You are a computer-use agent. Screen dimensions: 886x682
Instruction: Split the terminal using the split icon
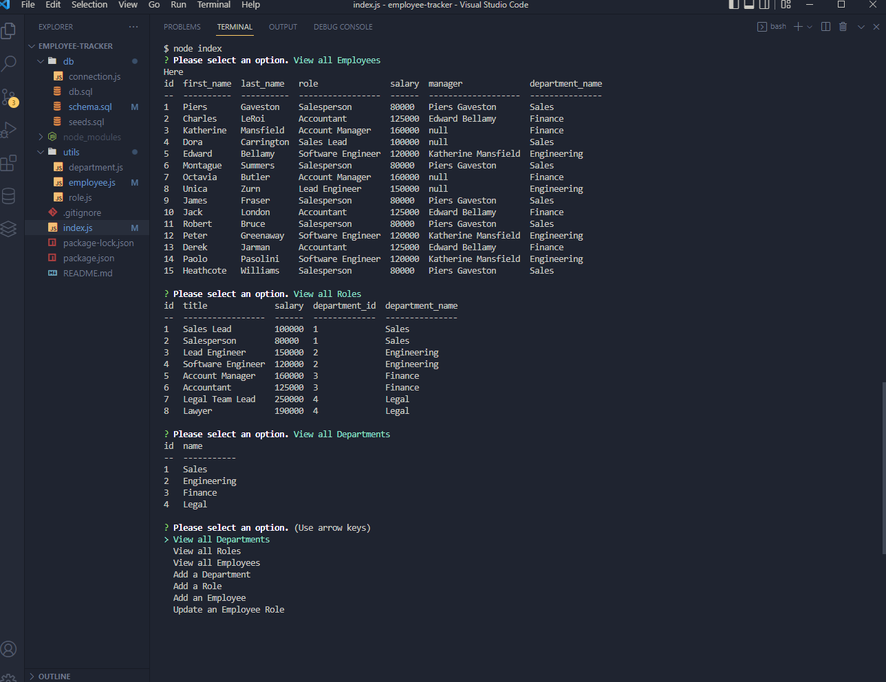pos(825,26)
